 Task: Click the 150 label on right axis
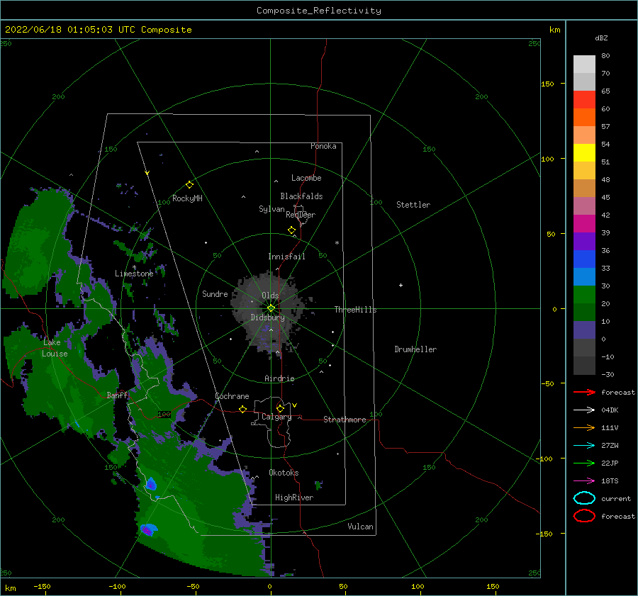[x=547, y=84]
